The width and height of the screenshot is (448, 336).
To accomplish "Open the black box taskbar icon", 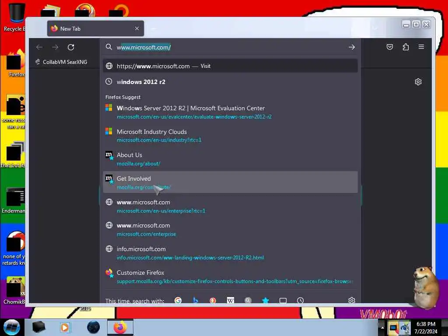I will tap(39, 327).
